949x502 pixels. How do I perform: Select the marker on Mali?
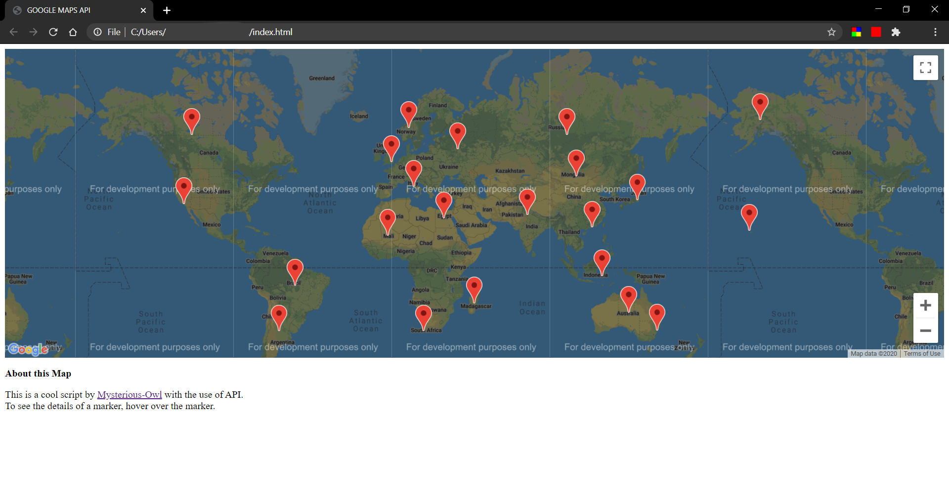[388, 222]
